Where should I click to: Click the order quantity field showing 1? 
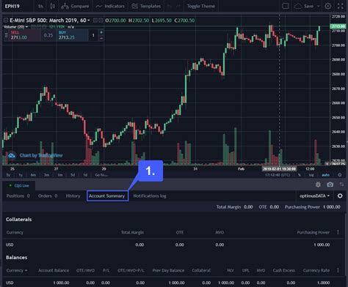click(93, 35)
